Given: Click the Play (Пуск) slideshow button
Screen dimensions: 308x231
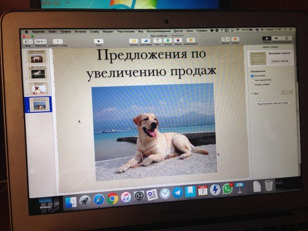Looking at the screenshot, I should 98,41.
